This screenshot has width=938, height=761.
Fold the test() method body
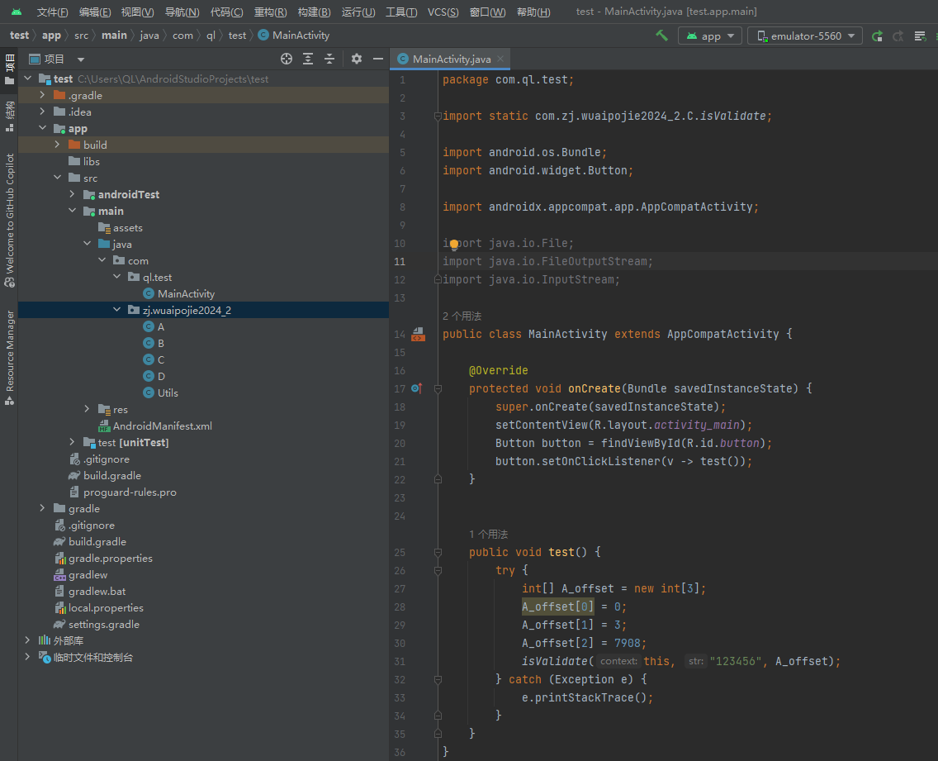[438, 552]
